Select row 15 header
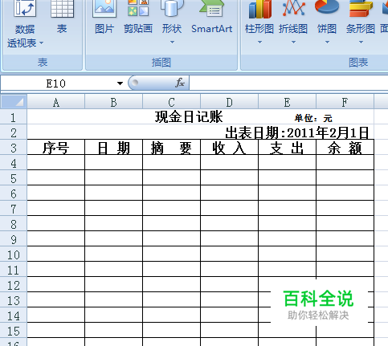The width and height of the screenshot is (388, 346). pyautogui.click(x=14, y=331)
